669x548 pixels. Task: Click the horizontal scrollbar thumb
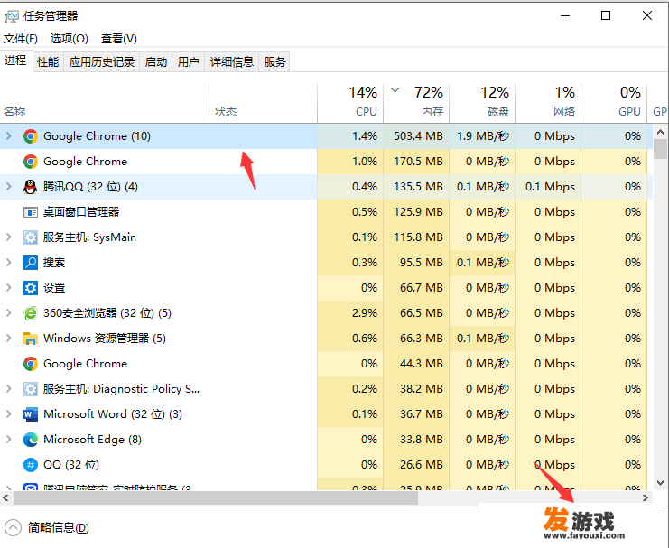(216, 498)
